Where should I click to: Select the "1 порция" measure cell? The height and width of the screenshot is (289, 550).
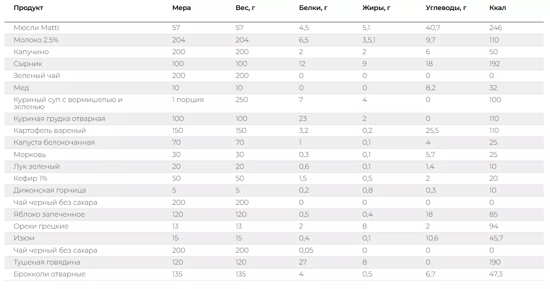pos(188,100)
